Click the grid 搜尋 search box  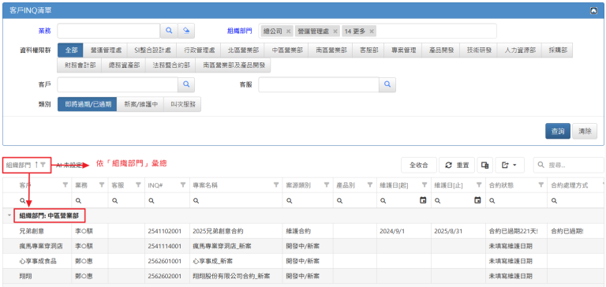[568, 166]
